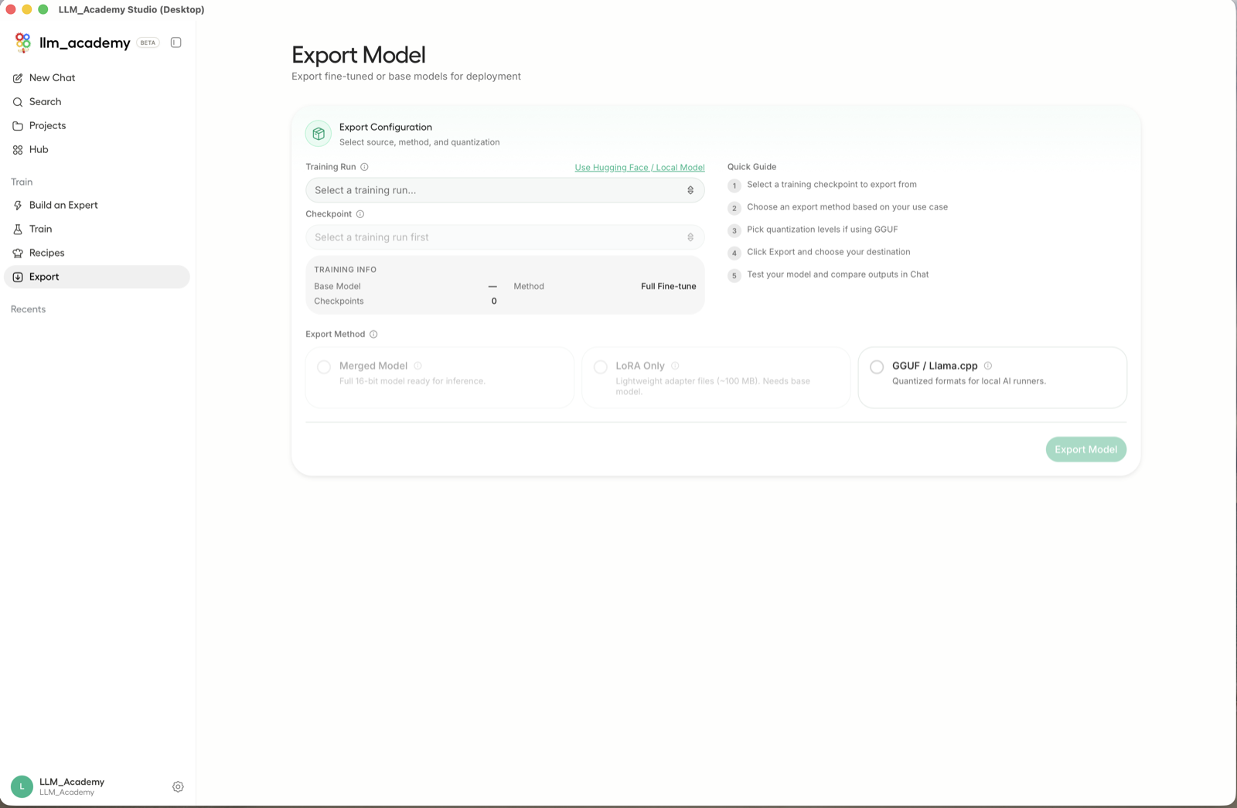Collapse sidebar with the panel toggle icon
Screen dimensions: 1237x808
pyautogui.click(x=176, y=43)
